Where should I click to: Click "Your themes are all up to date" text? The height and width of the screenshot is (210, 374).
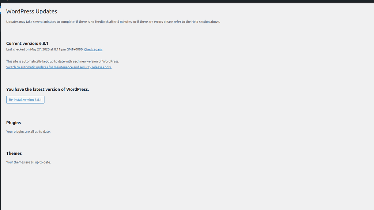29,162
